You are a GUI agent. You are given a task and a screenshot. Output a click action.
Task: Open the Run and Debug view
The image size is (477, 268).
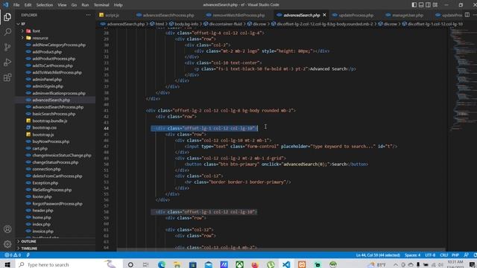point(7,63)
